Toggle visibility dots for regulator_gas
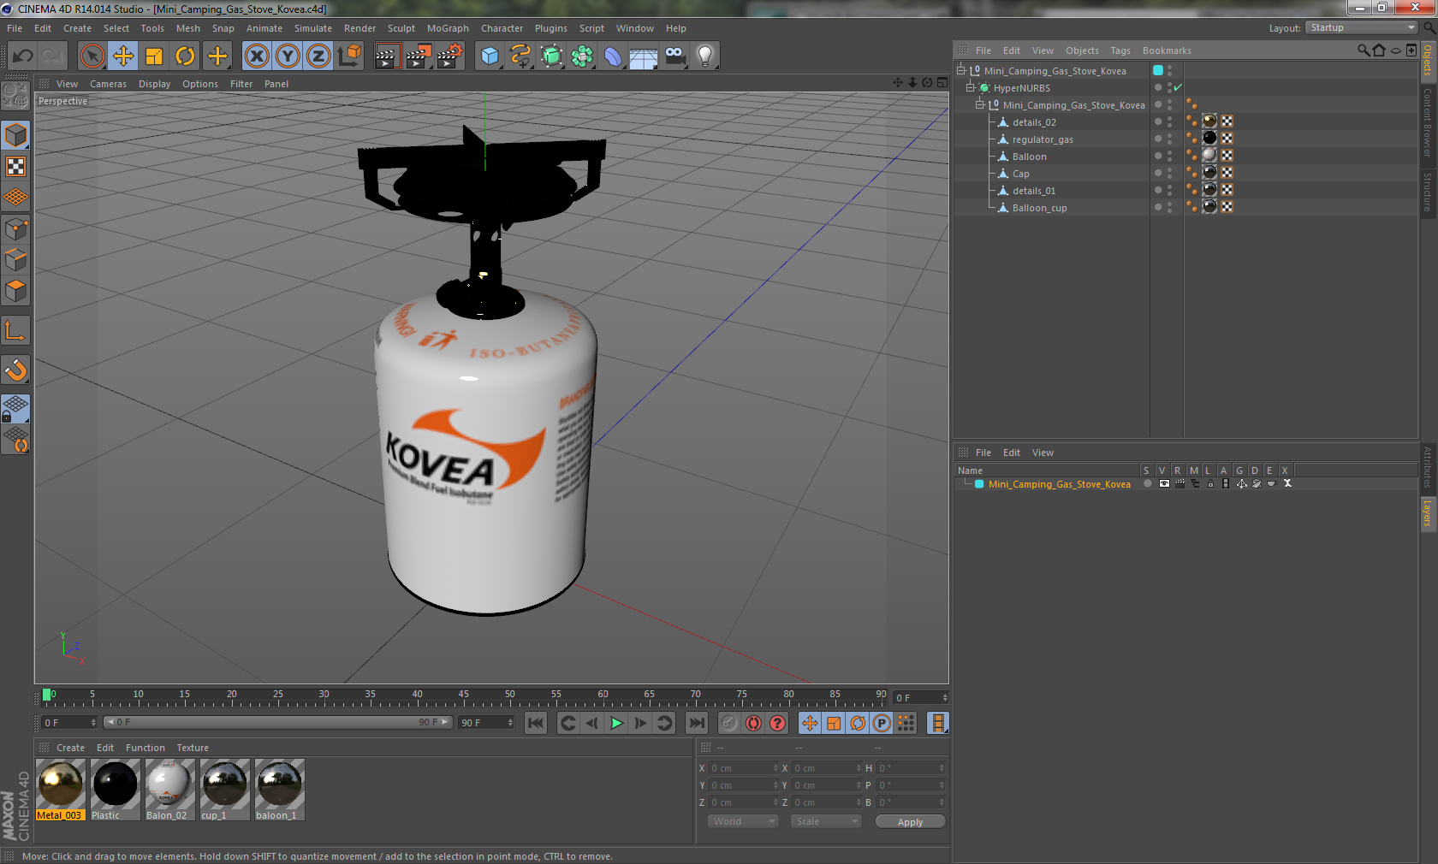The width and height of the screenshot is (1438, 864). click(1169, 139)
